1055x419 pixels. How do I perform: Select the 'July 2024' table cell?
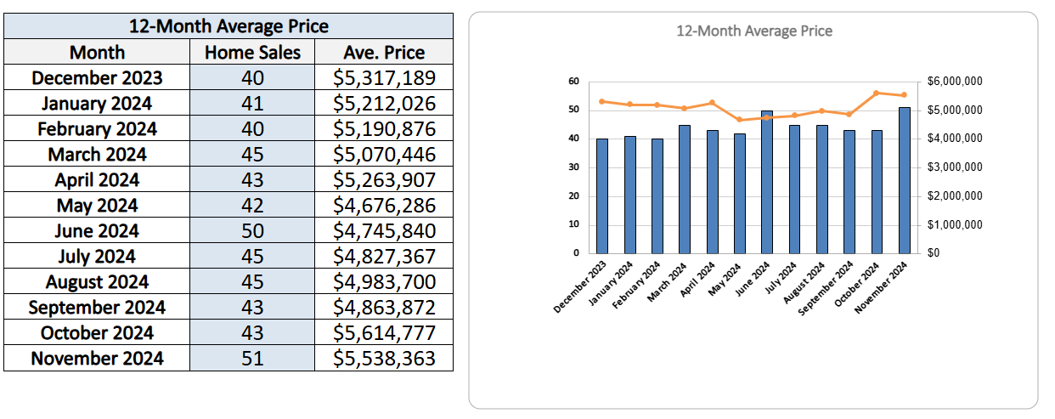tap(97, 256)
